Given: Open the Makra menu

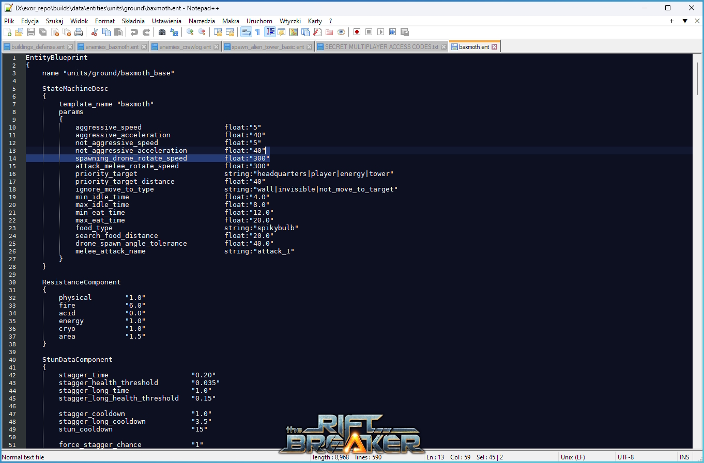Looking at the screenshot, I should pyautogui.click(x=231, y=21).
